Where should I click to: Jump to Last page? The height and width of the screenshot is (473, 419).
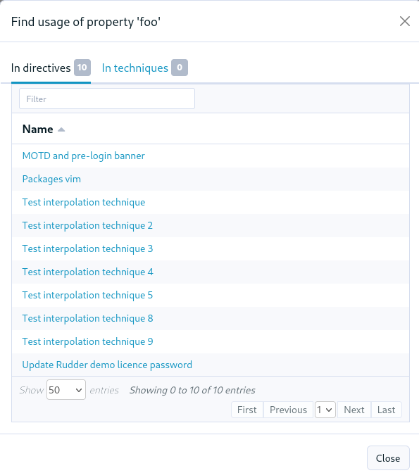click(x=387, y=410)
